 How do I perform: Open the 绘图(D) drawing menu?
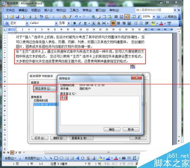11,158
